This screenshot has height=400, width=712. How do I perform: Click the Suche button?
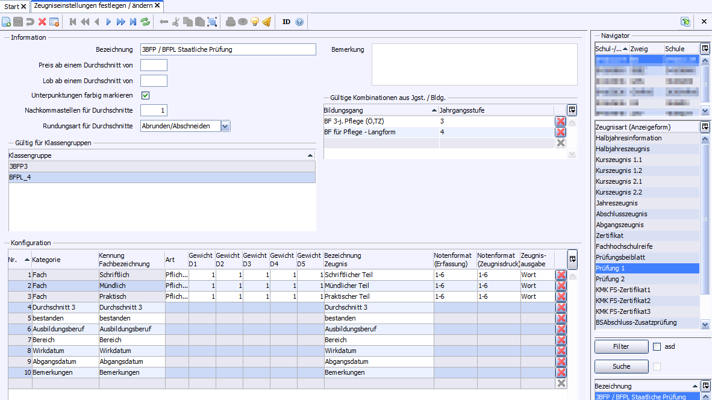(x=621, y=366)
